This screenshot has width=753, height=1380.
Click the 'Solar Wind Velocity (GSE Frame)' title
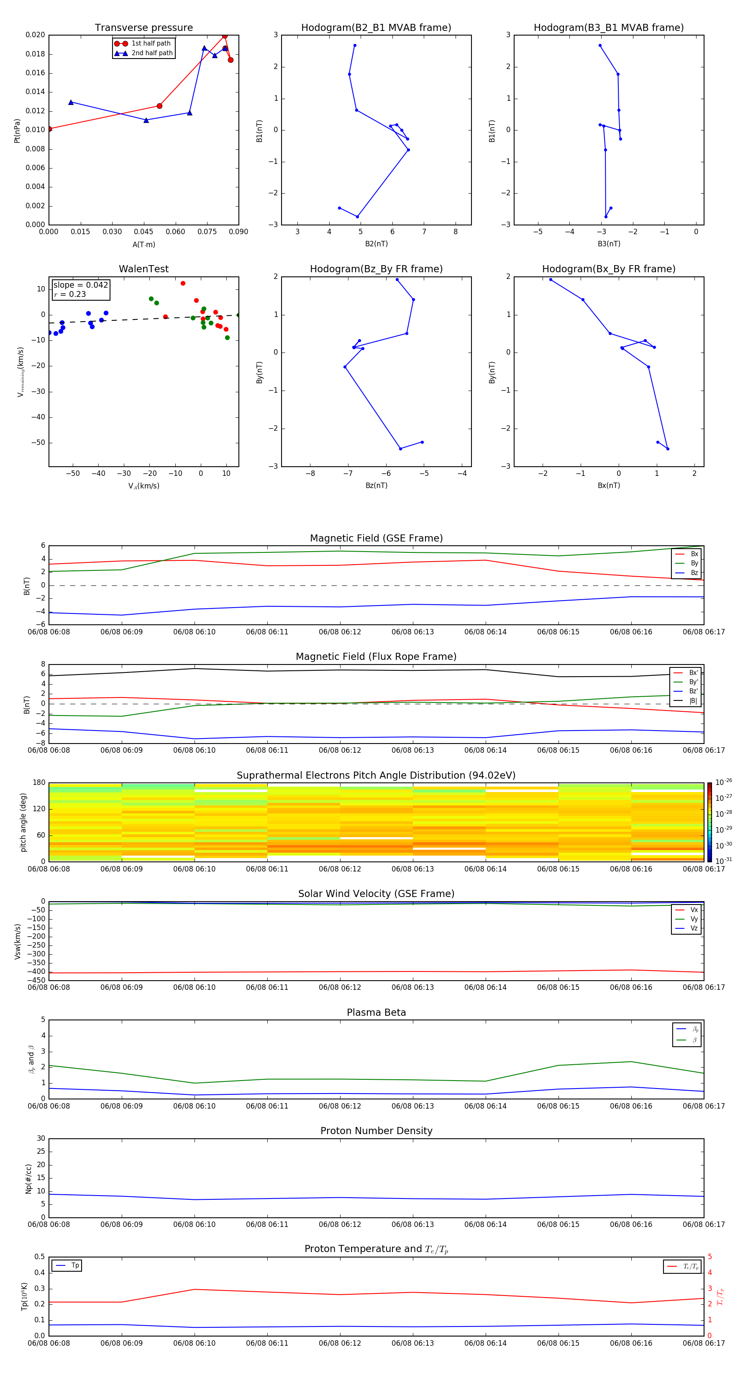(x=376, y=894)
